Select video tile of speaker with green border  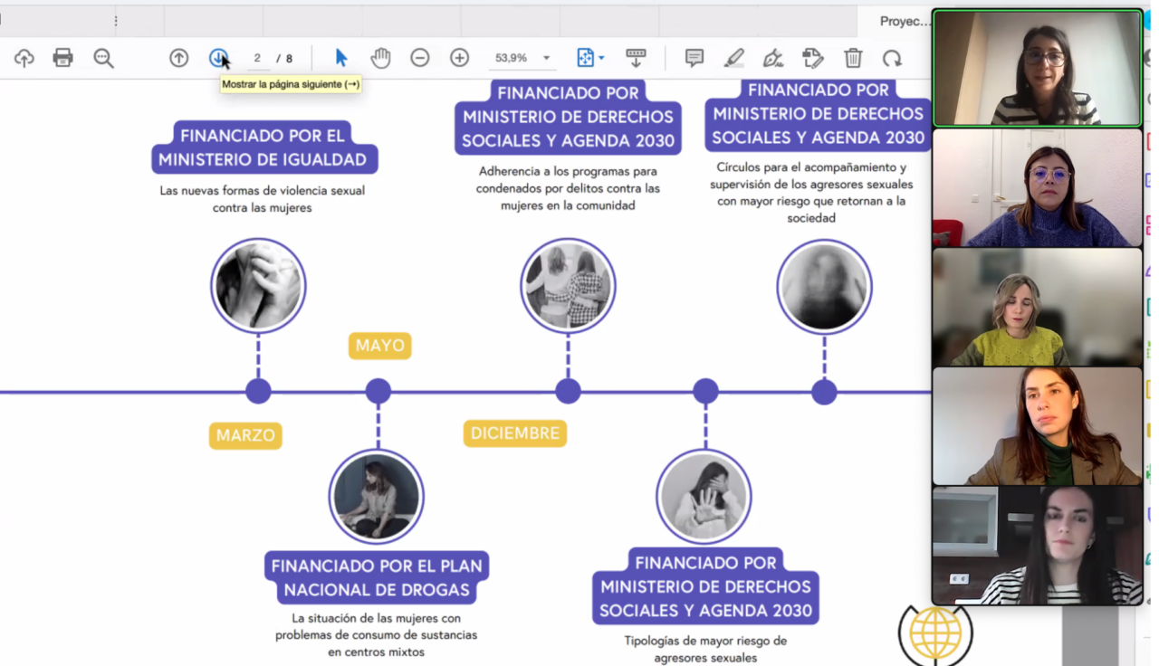pos(1038,68)
